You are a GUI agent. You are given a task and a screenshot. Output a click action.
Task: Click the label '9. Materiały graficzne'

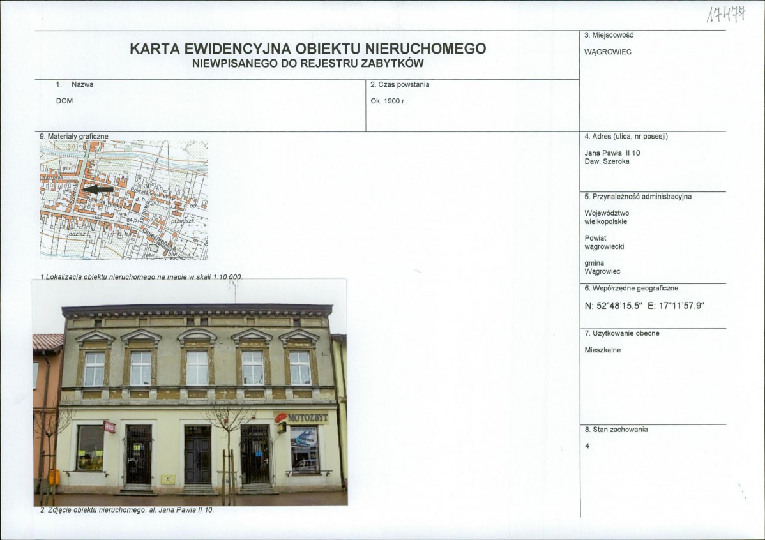pyautogui.click(x=74, y=136)
